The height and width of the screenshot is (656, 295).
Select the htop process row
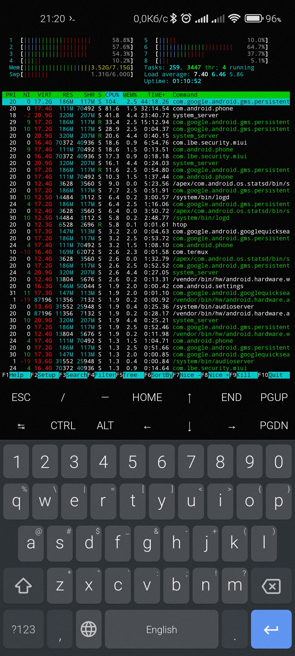146,225
